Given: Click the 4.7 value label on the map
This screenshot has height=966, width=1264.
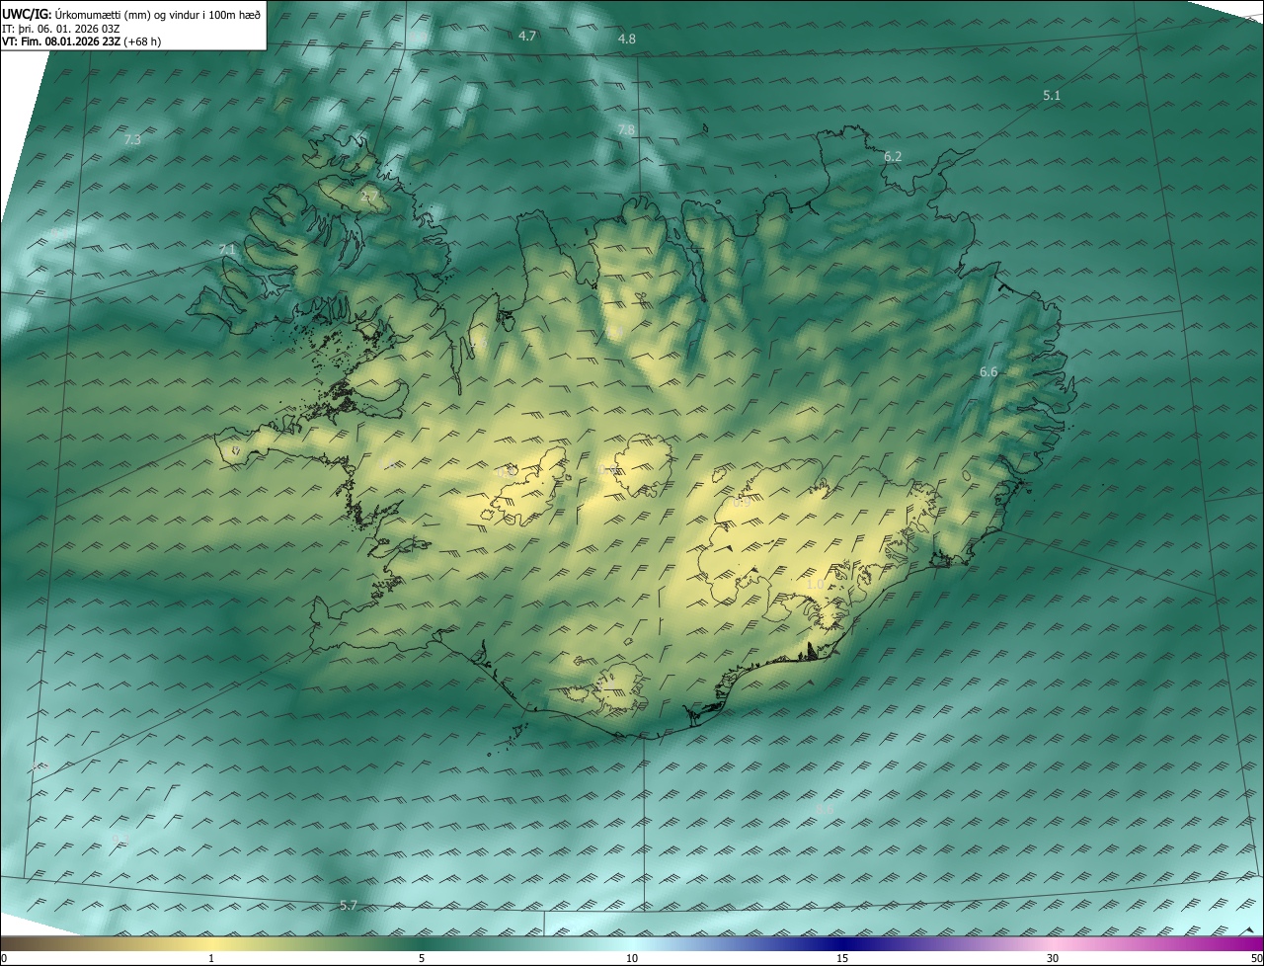Looking at the screenshot, I should [x=527, y=36].
